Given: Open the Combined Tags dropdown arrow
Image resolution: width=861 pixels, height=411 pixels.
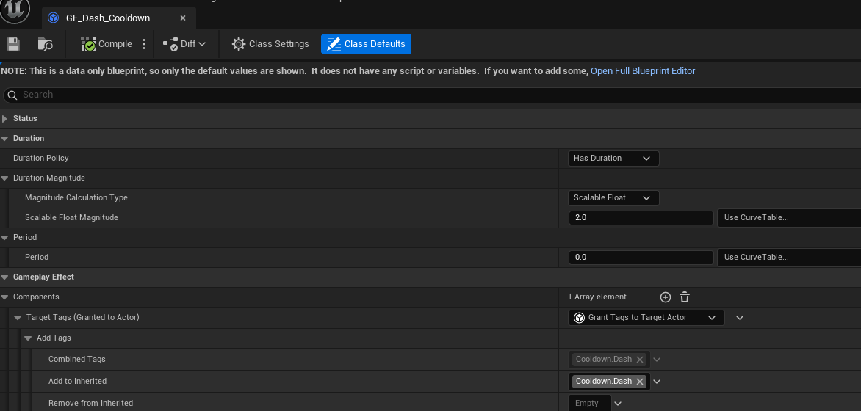Looking at the screenshot, I should point(657,360).
